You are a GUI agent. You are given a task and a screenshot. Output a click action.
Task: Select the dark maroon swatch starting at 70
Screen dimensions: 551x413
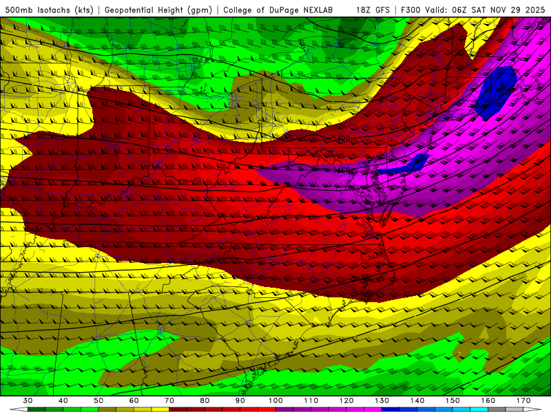tap(178, 410)
